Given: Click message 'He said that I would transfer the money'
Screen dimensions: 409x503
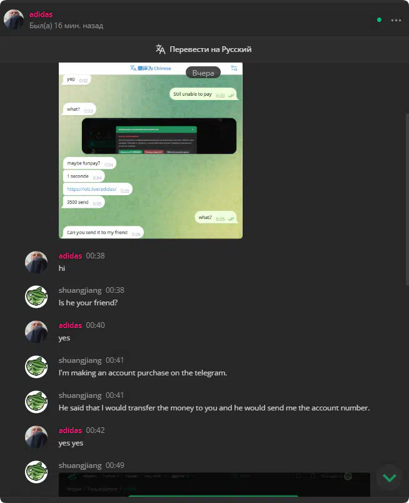Looking at the screenshot, I should (214, 408).
